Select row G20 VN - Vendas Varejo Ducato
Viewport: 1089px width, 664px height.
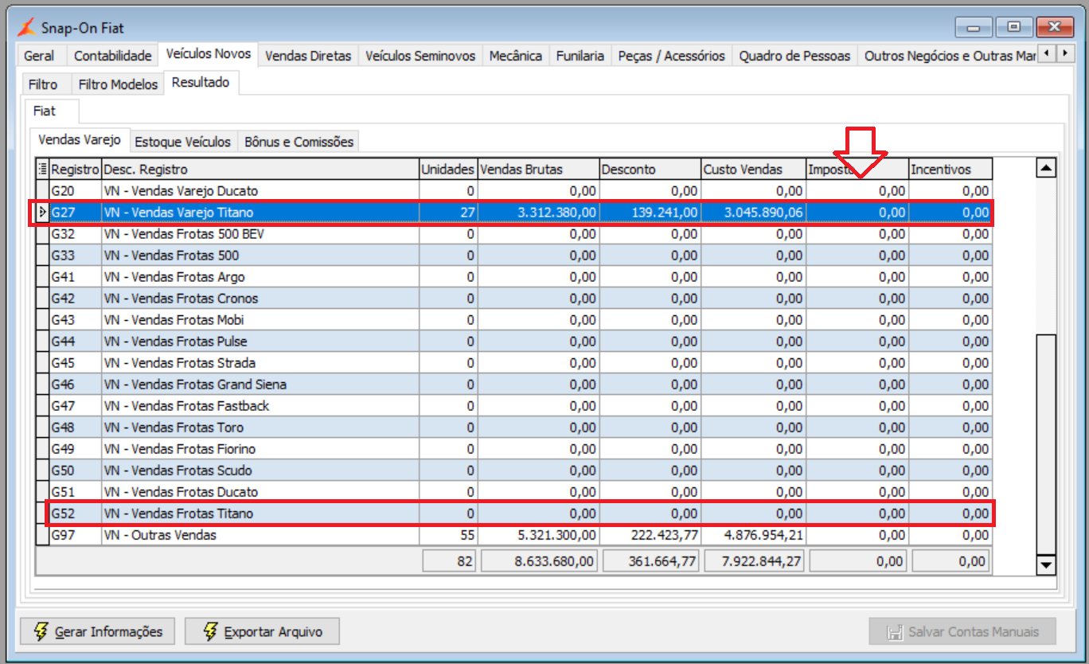[514, 191]
